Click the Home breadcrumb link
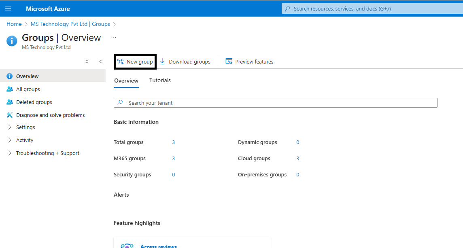 14,24
